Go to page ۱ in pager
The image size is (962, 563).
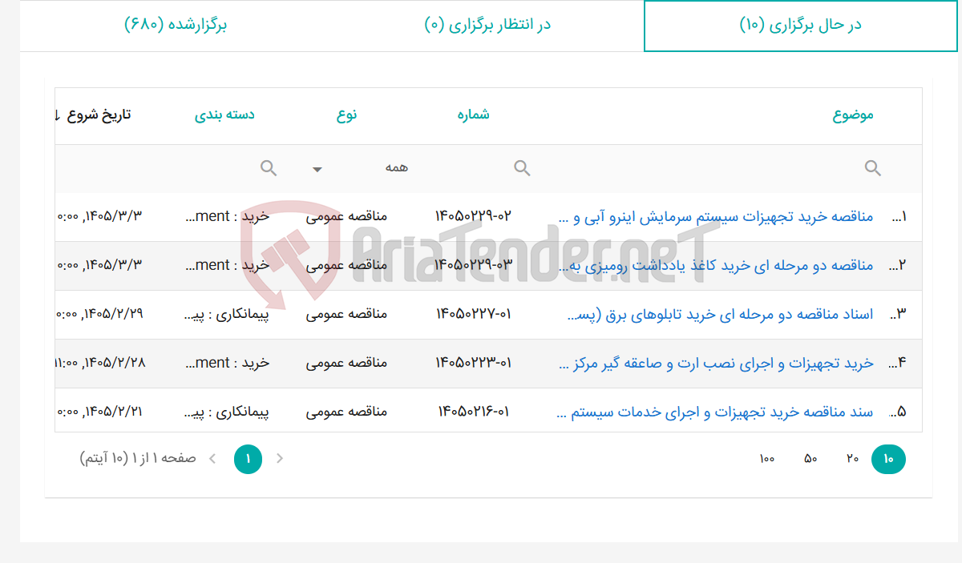(x=248, y=459)
